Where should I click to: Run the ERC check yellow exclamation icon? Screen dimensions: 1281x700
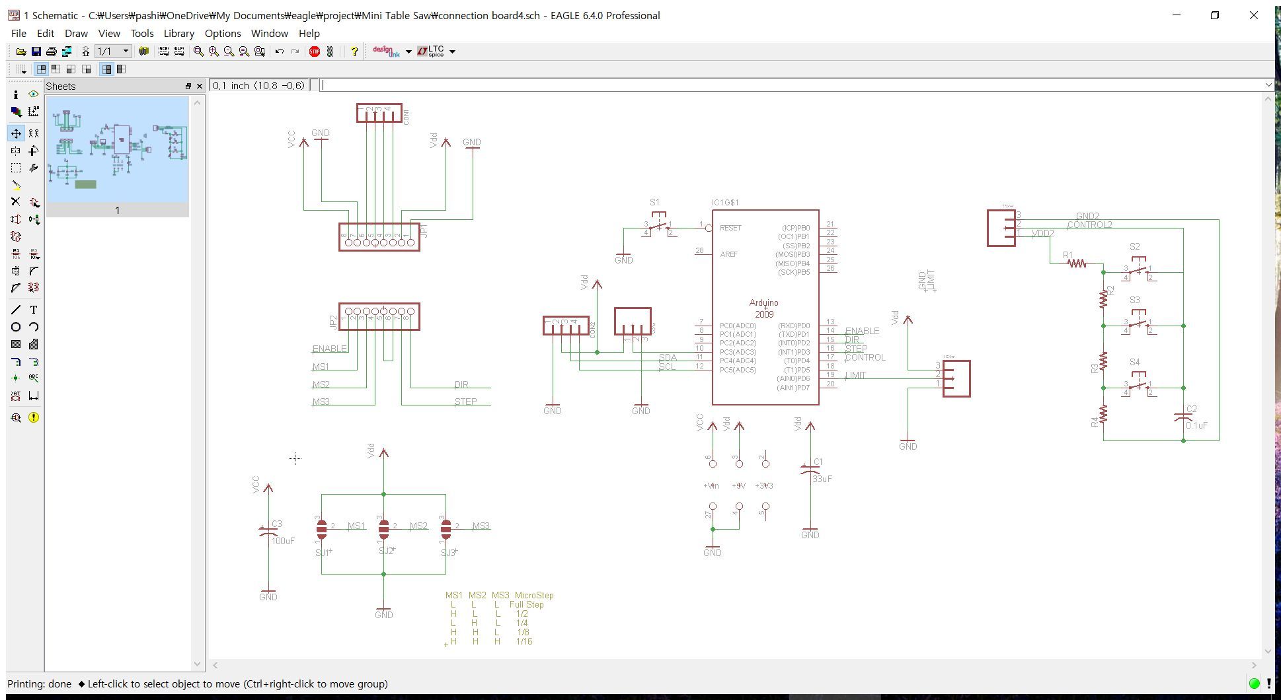[34, 417]
